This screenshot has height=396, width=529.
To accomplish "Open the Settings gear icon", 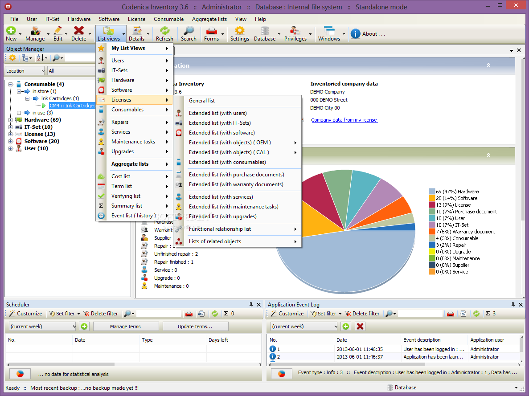I will [x=240, y=31].
